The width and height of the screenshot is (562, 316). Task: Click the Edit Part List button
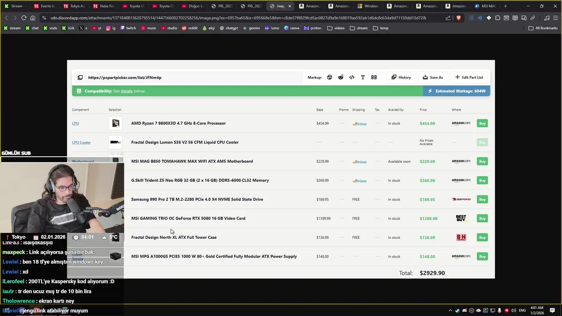469,77
